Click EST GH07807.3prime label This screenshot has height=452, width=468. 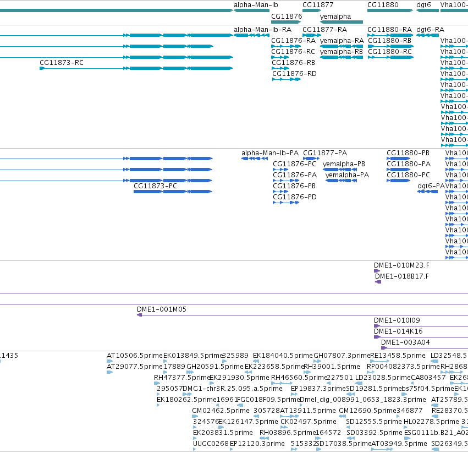point(342,356)
